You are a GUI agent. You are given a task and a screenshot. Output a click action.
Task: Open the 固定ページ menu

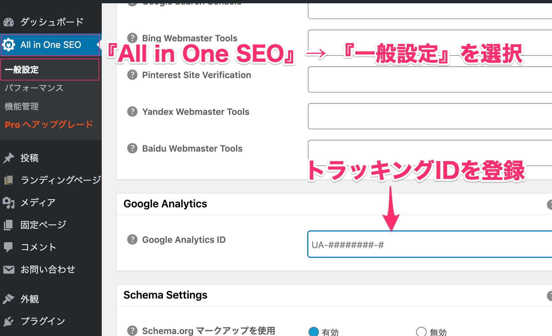point(43,225)
